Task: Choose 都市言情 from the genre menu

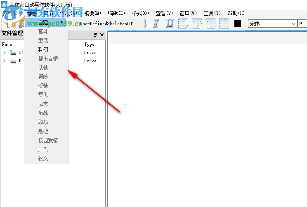Action: coord(46,59)
